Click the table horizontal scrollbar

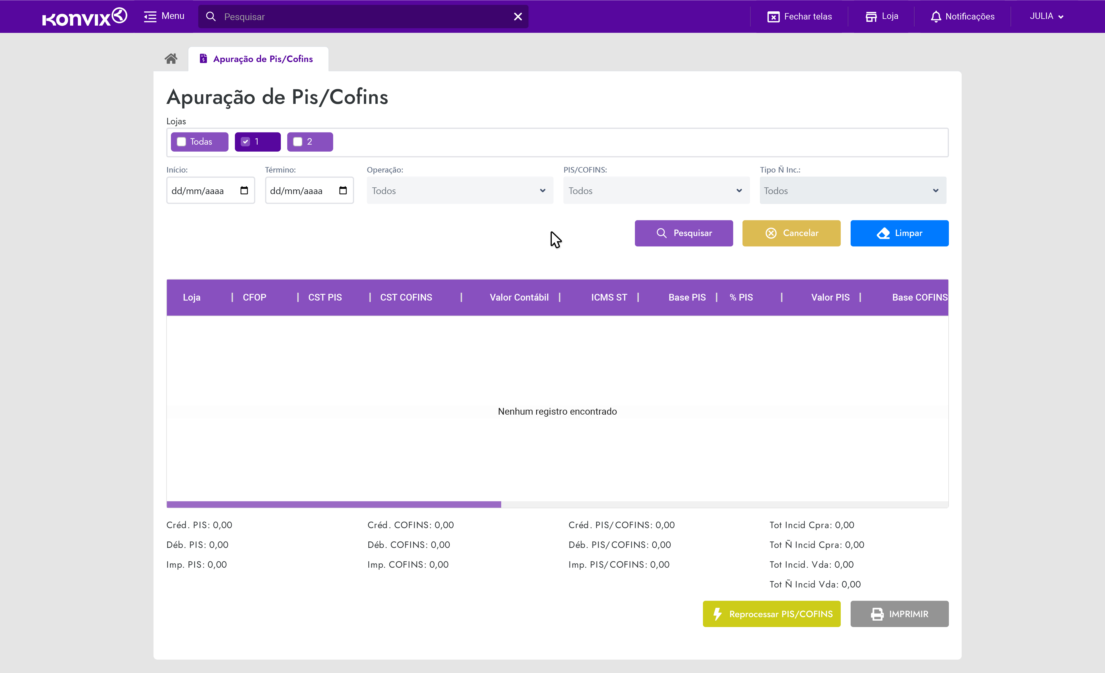[x=334, y=505]
